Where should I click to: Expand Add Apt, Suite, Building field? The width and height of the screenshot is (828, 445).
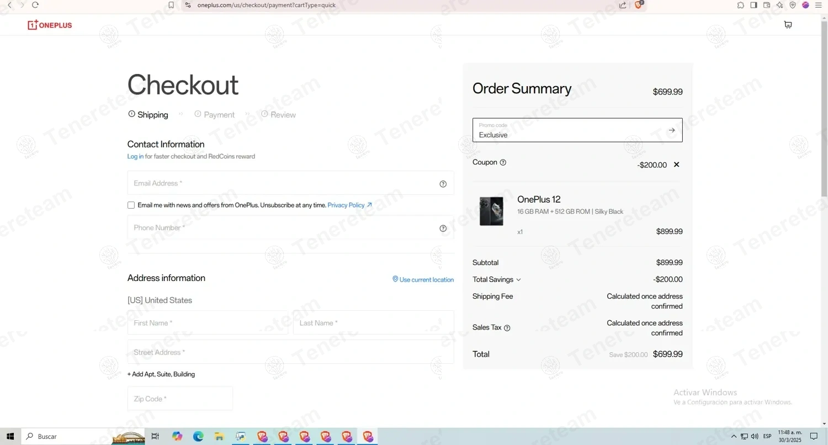[161, 374]
